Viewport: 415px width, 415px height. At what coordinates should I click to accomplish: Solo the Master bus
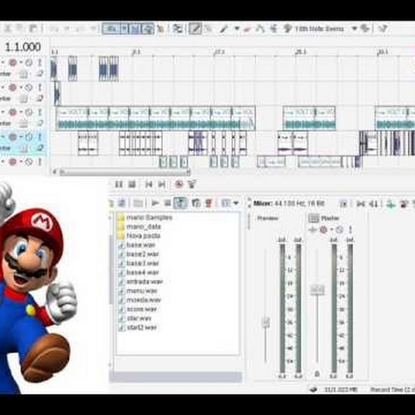350,230
